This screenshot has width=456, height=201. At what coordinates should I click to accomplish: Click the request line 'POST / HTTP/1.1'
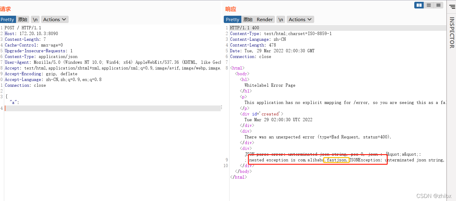point(23,28)
